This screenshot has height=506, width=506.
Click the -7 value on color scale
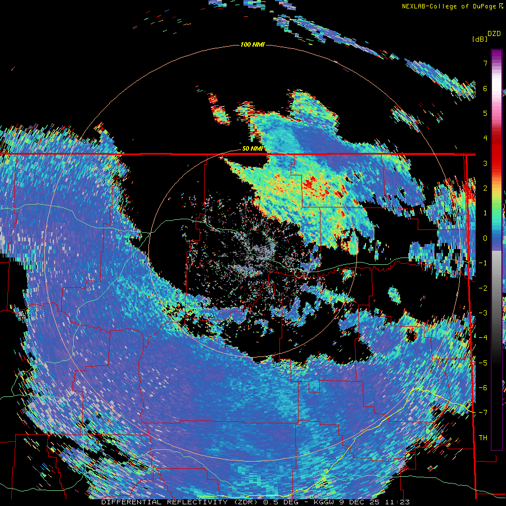[483, 413]
